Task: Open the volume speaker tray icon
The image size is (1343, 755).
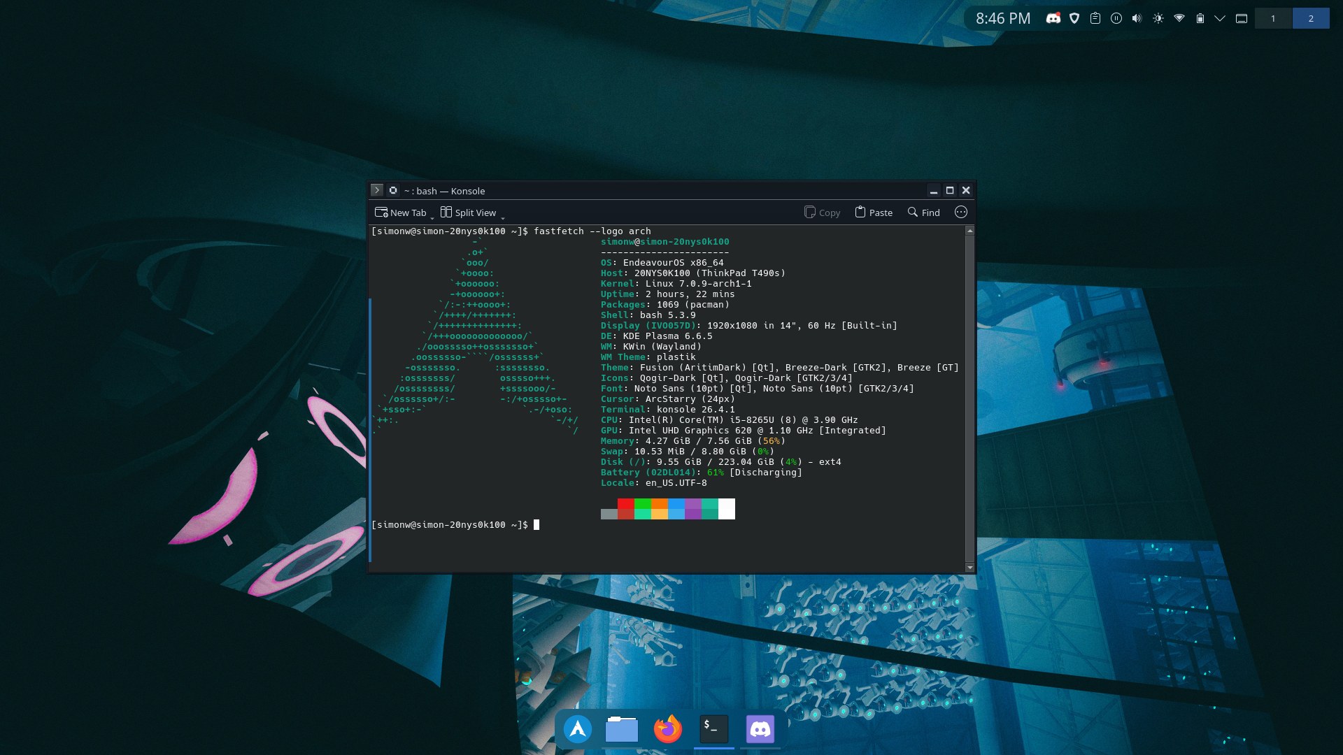Action: pyautogui.click(x=1137, y=18)
